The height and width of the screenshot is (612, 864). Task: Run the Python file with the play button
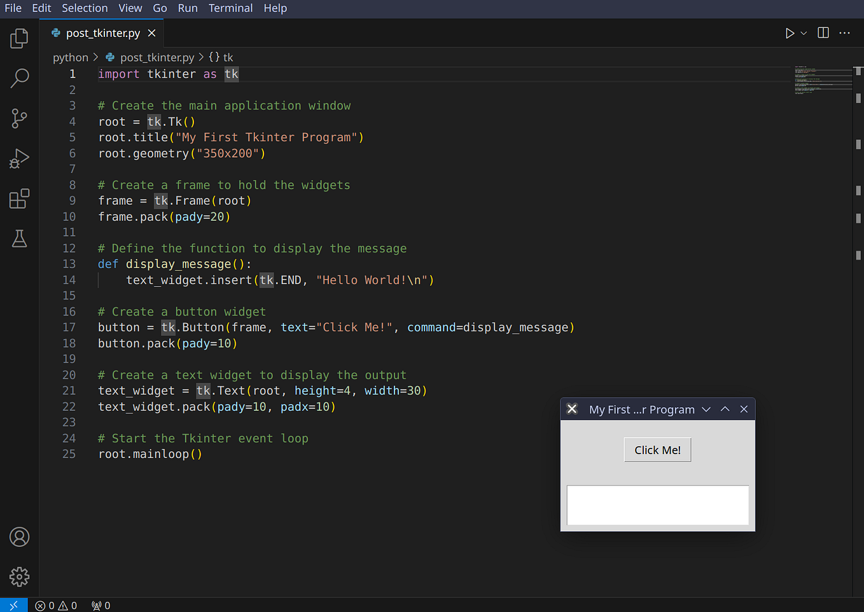[x=790, y=32]
